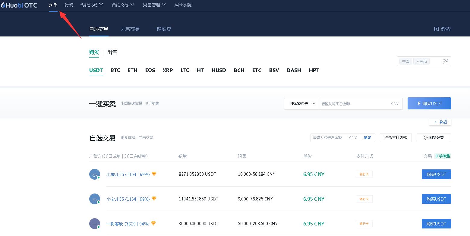Select the LTC coin tab
470x236 pixels.
pos(185,70)
